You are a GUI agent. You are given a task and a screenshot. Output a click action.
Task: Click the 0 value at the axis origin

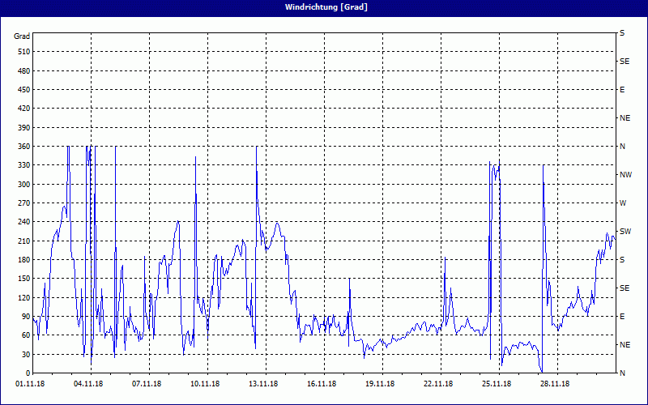(28, 373)
